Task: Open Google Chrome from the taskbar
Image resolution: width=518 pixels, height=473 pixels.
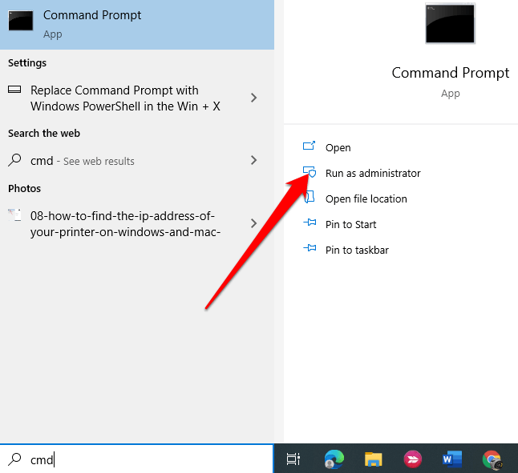Action: pos(492,459)
